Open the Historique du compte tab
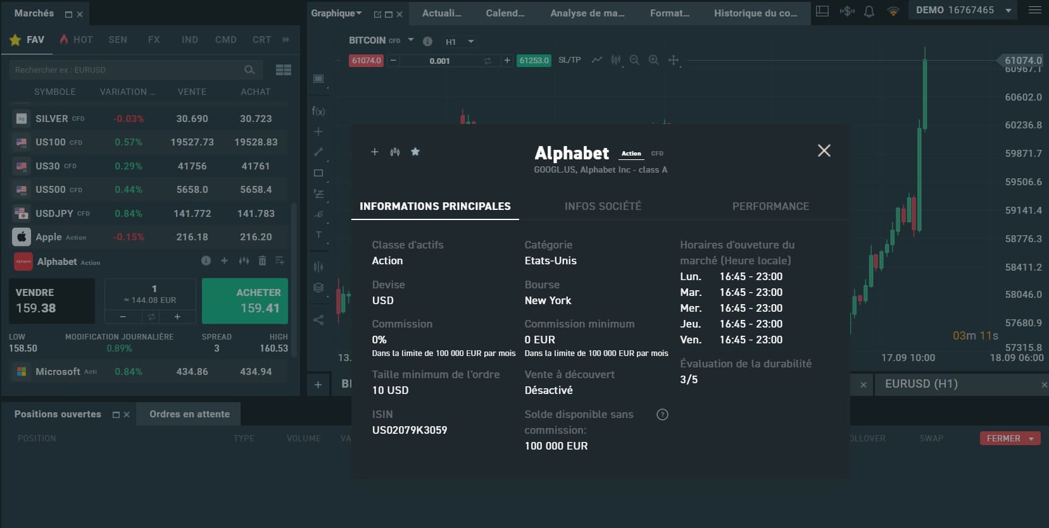 coord(756,13)
